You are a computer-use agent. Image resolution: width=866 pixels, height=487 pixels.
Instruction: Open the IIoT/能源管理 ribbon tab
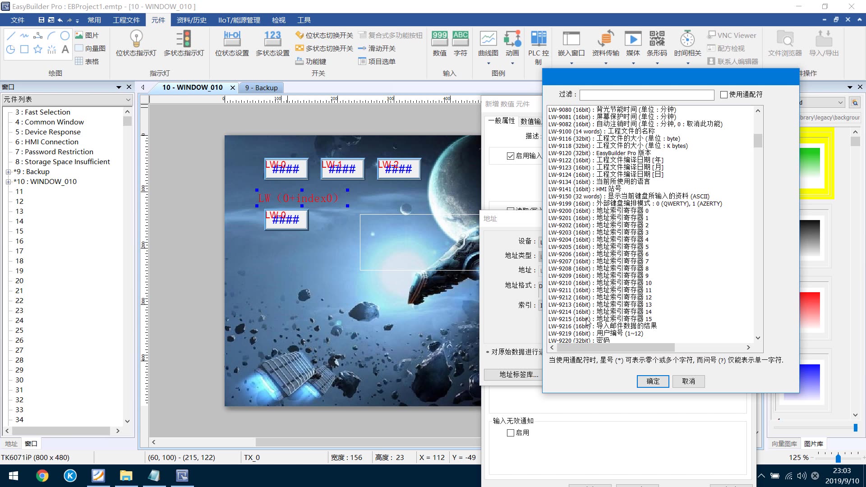click(239, 20)
